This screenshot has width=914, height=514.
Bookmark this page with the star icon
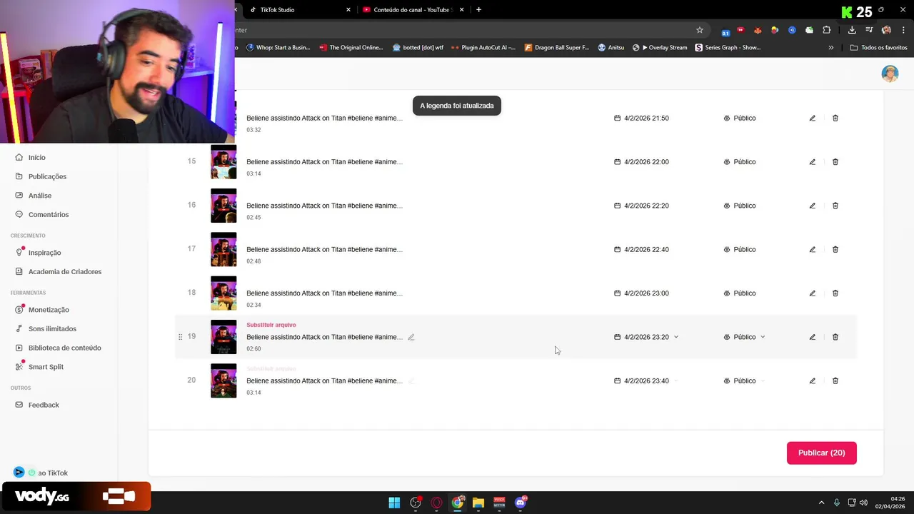click(x=700, y=30)
